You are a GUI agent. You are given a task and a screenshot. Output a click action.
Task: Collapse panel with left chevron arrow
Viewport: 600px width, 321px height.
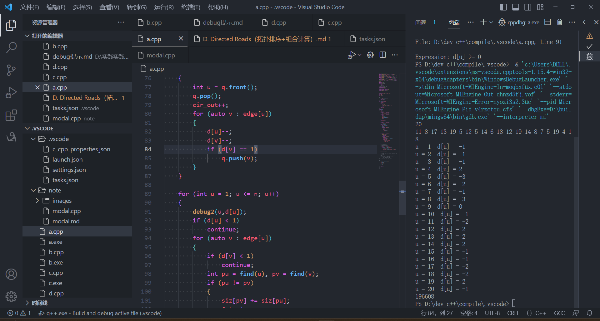point(584,22)
